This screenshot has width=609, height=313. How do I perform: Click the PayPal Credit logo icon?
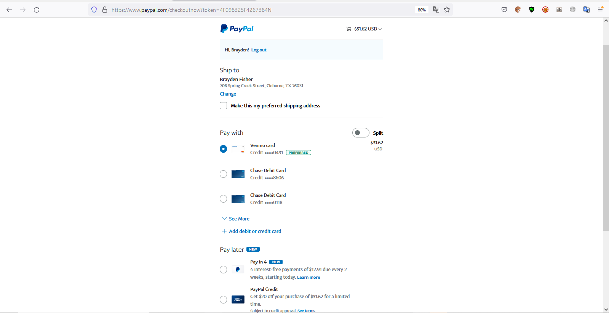(238, 300)
